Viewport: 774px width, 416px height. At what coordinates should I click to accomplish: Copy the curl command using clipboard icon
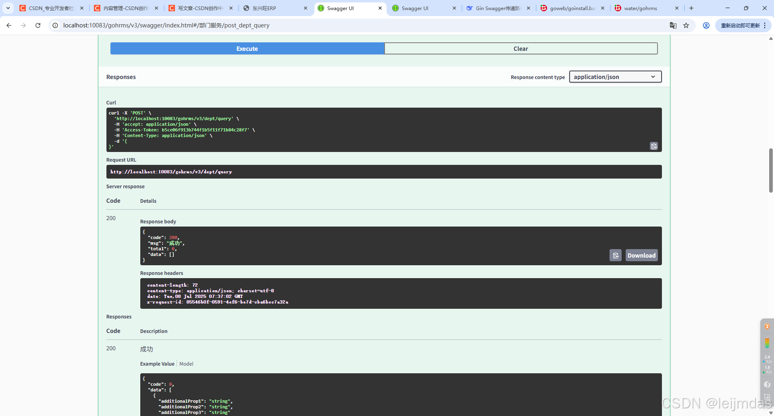click(654, 146)
